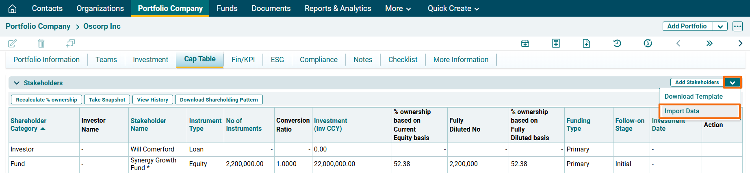Click the double-chevron skip forward icon
The width and height of the screenshot is (750, 173).
coord(709,43)
